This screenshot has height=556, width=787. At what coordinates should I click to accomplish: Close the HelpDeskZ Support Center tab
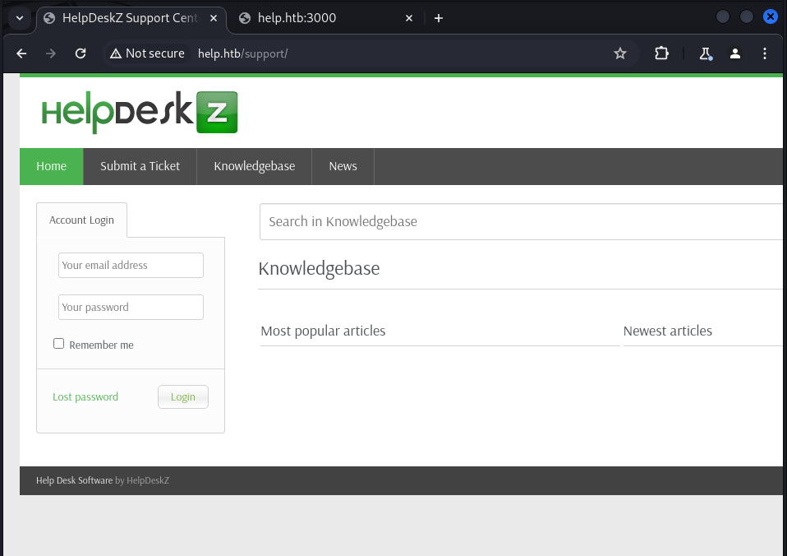tap(214, 18)
